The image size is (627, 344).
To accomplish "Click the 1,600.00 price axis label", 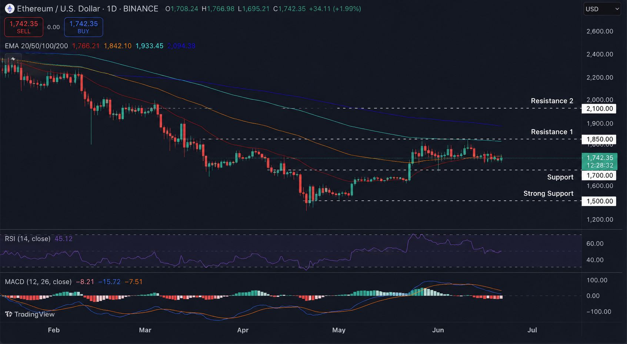I will click(600, 186).
